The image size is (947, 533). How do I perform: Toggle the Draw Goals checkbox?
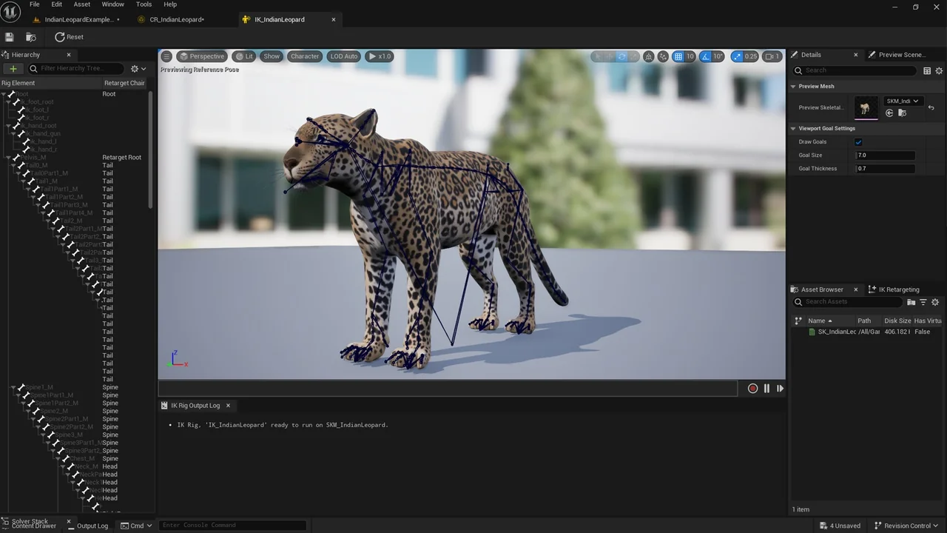pyautogui.click(x=858, y=141)
